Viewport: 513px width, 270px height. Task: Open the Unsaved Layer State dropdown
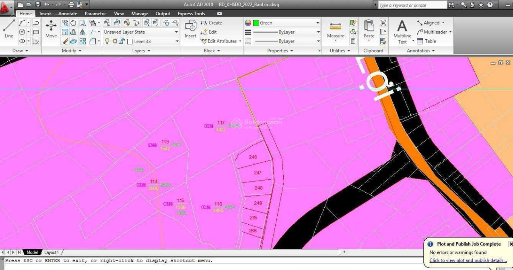pyautogui.click(x=141, y=32)
